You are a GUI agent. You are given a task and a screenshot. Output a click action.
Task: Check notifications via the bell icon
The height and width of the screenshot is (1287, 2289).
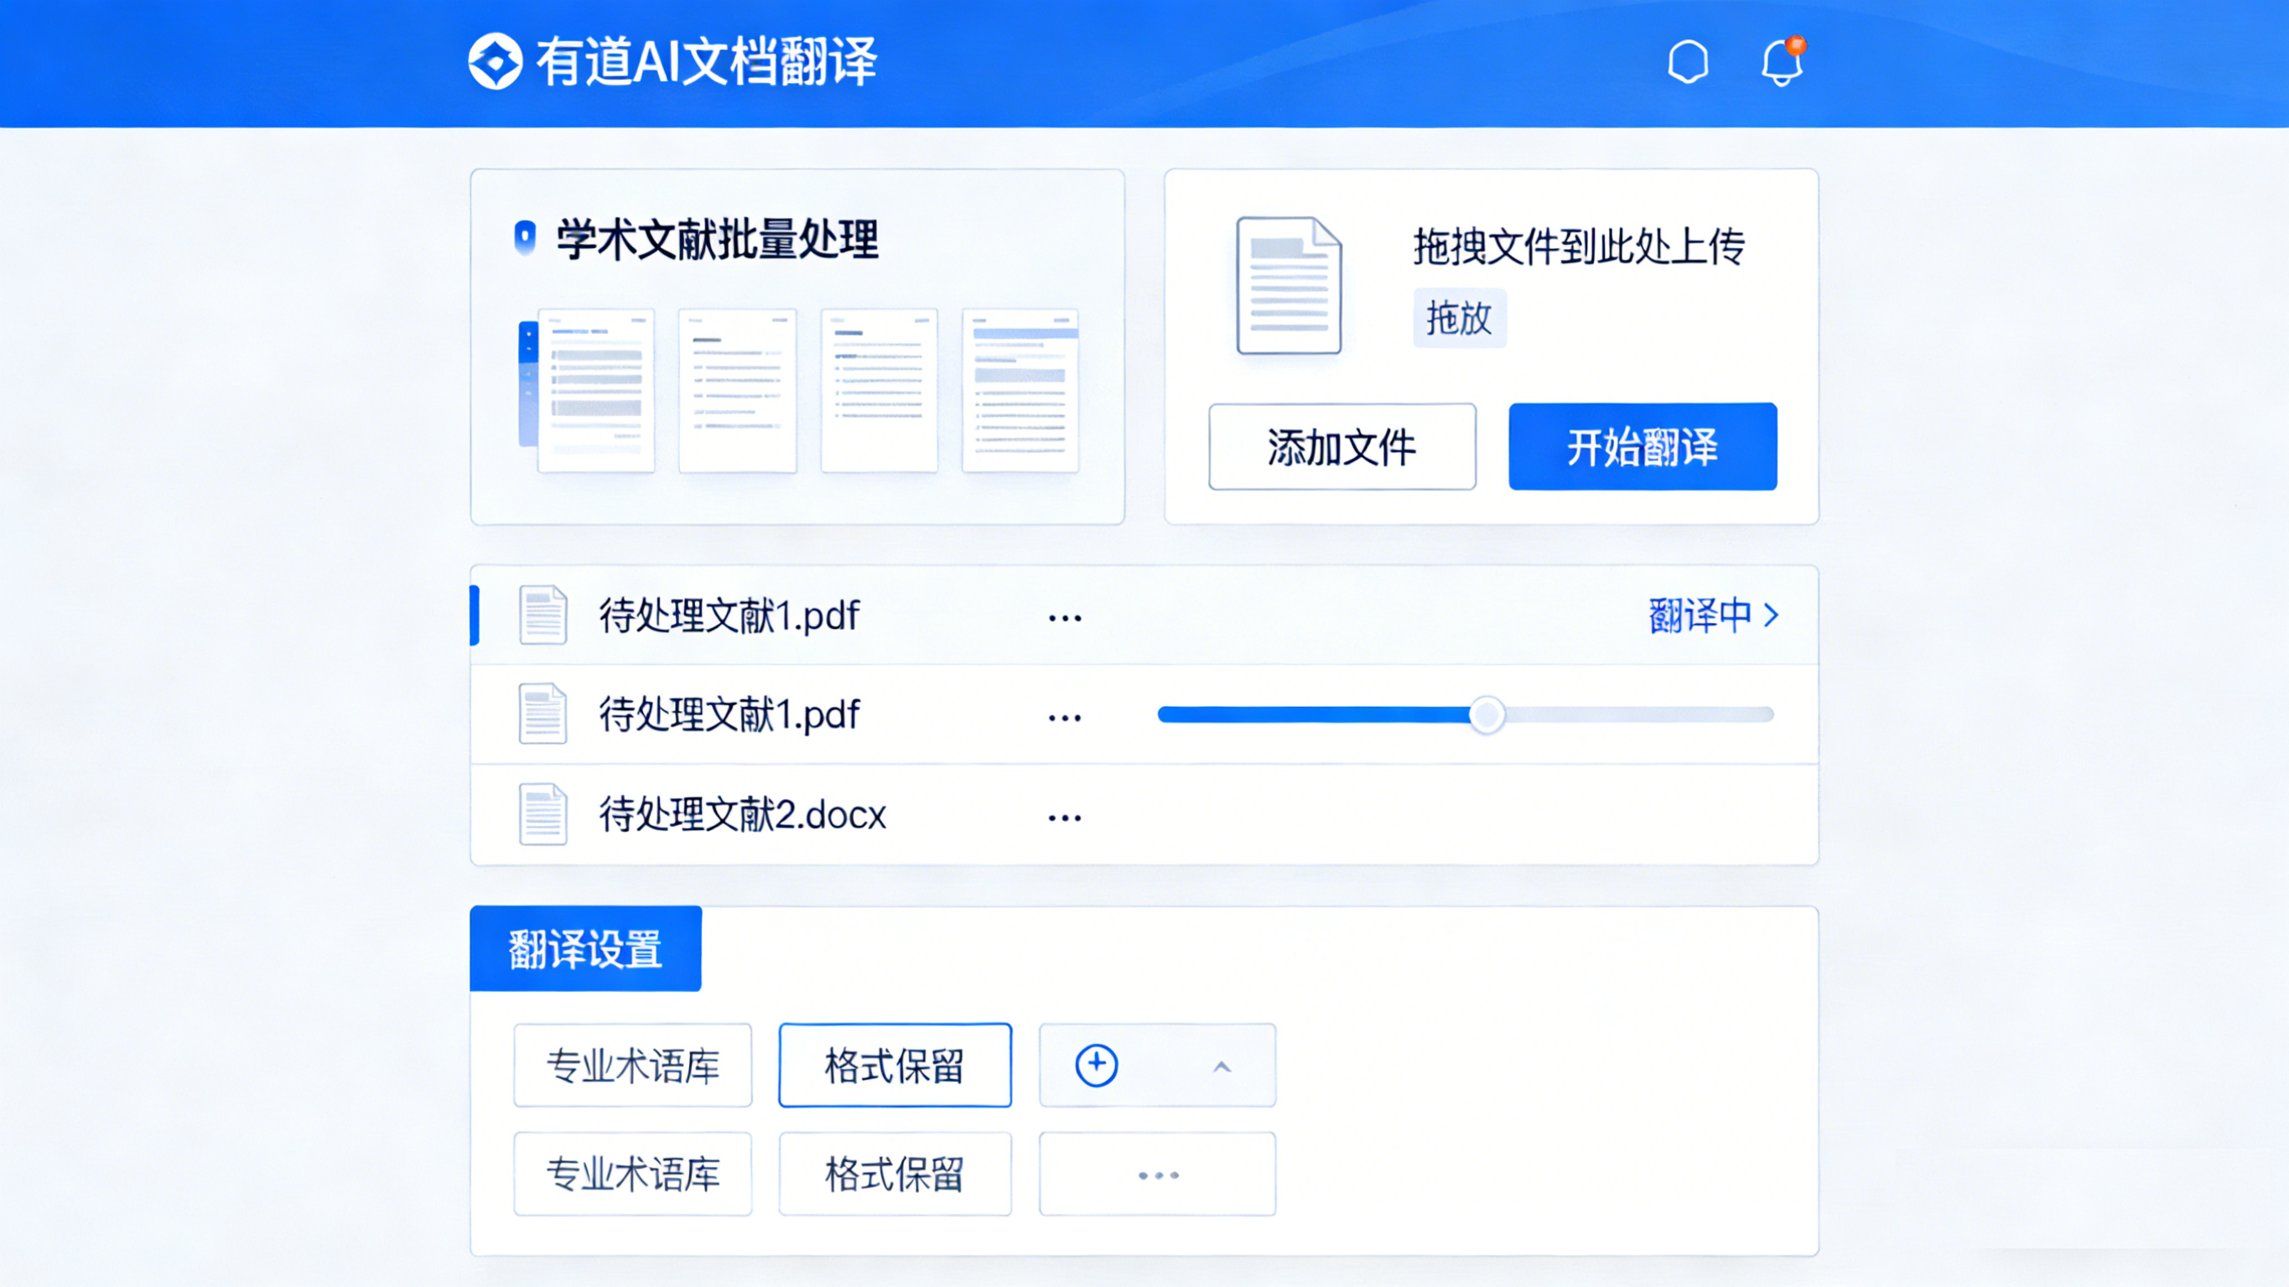tap(1781, 62)
